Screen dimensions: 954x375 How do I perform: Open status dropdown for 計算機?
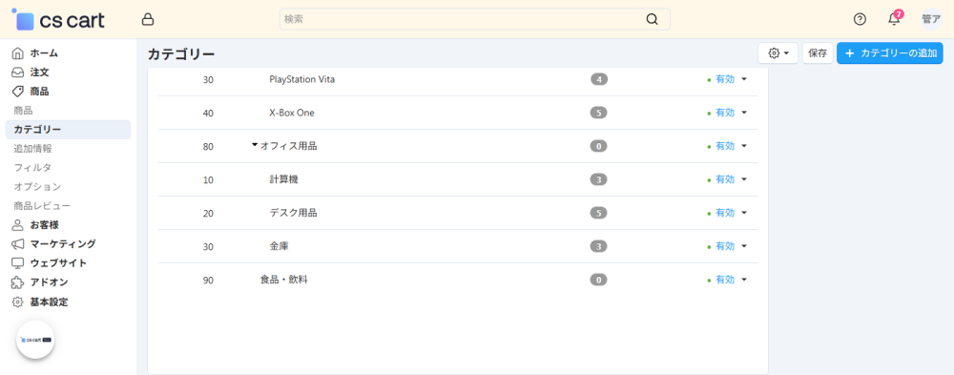[728, 179]
